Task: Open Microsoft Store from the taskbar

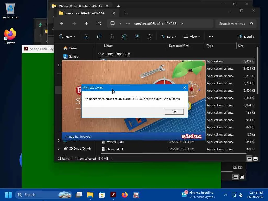Action: pyautogui.click(x=102, y=195)
